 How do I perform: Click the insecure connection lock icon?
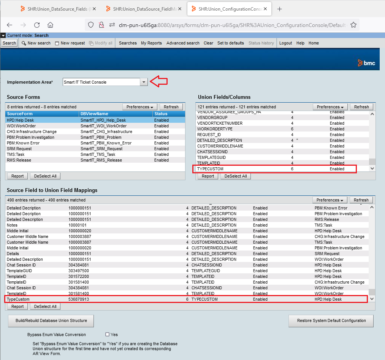pos(101,25)
